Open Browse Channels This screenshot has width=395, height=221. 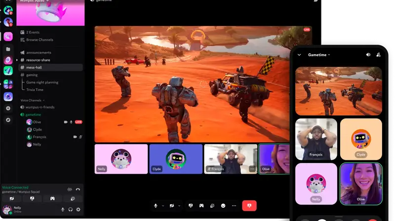coord(37,40)
